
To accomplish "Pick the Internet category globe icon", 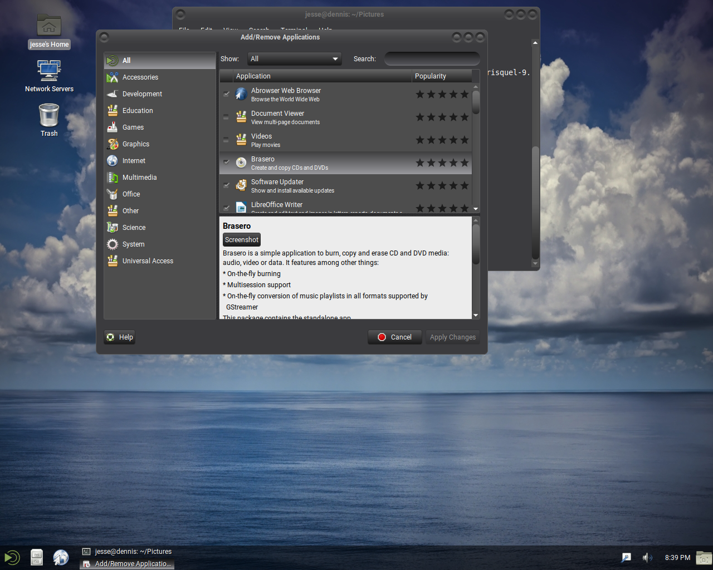I will [x=113, y=161].
